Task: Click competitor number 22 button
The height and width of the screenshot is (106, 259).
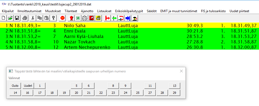Action: 101,93
